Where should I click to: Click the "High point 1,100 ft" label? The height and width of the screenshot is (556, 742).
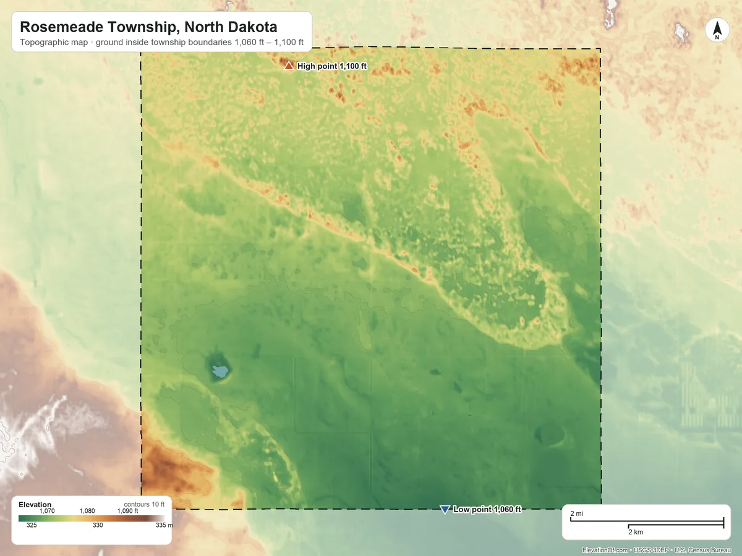(x=332, y=66)
